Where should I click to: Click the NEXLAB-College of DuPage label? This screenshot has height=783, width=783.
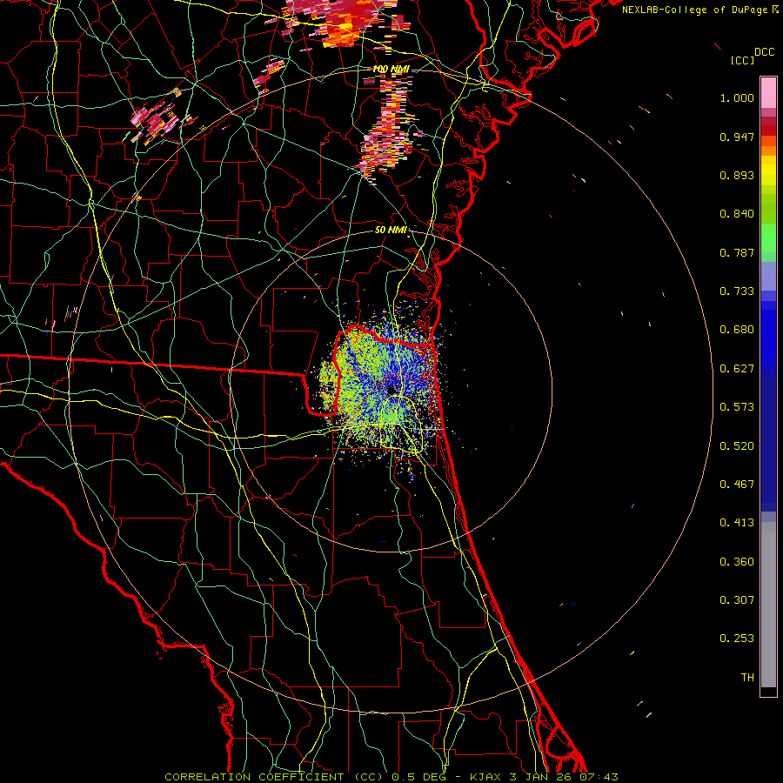(x=694, y=10)
